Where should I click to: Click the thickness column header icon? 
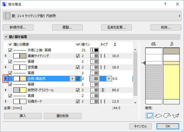tap(115, 44)
